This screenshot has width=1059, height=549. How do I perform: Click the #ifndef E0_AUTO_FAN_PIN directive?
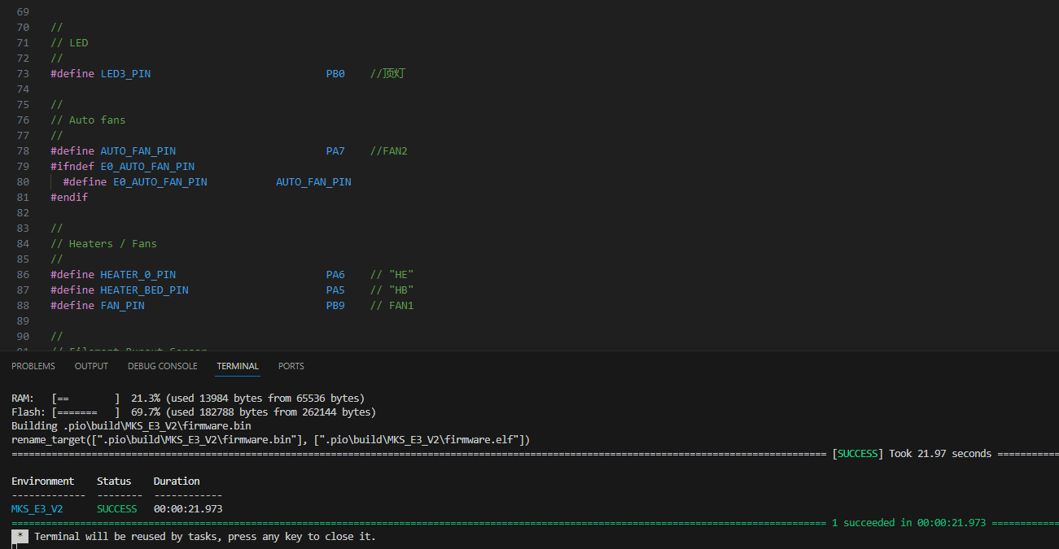(x=122, y=167)
